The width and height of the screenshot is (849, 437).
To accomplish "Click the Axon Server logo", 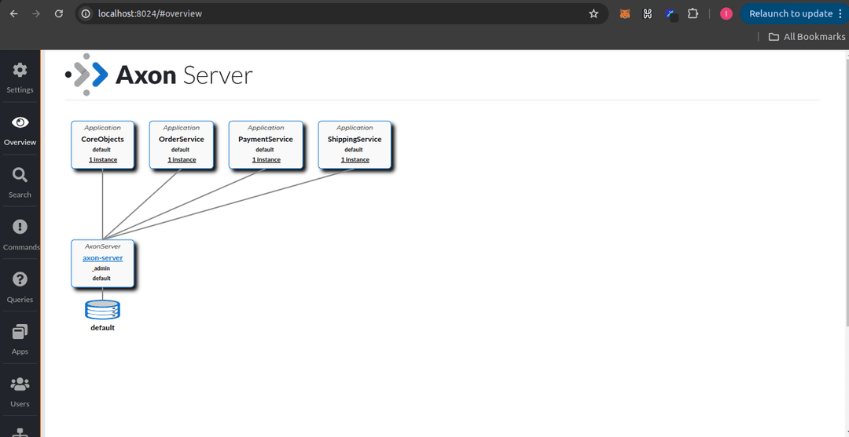I will pyautogui.click(x=160, y=75).
